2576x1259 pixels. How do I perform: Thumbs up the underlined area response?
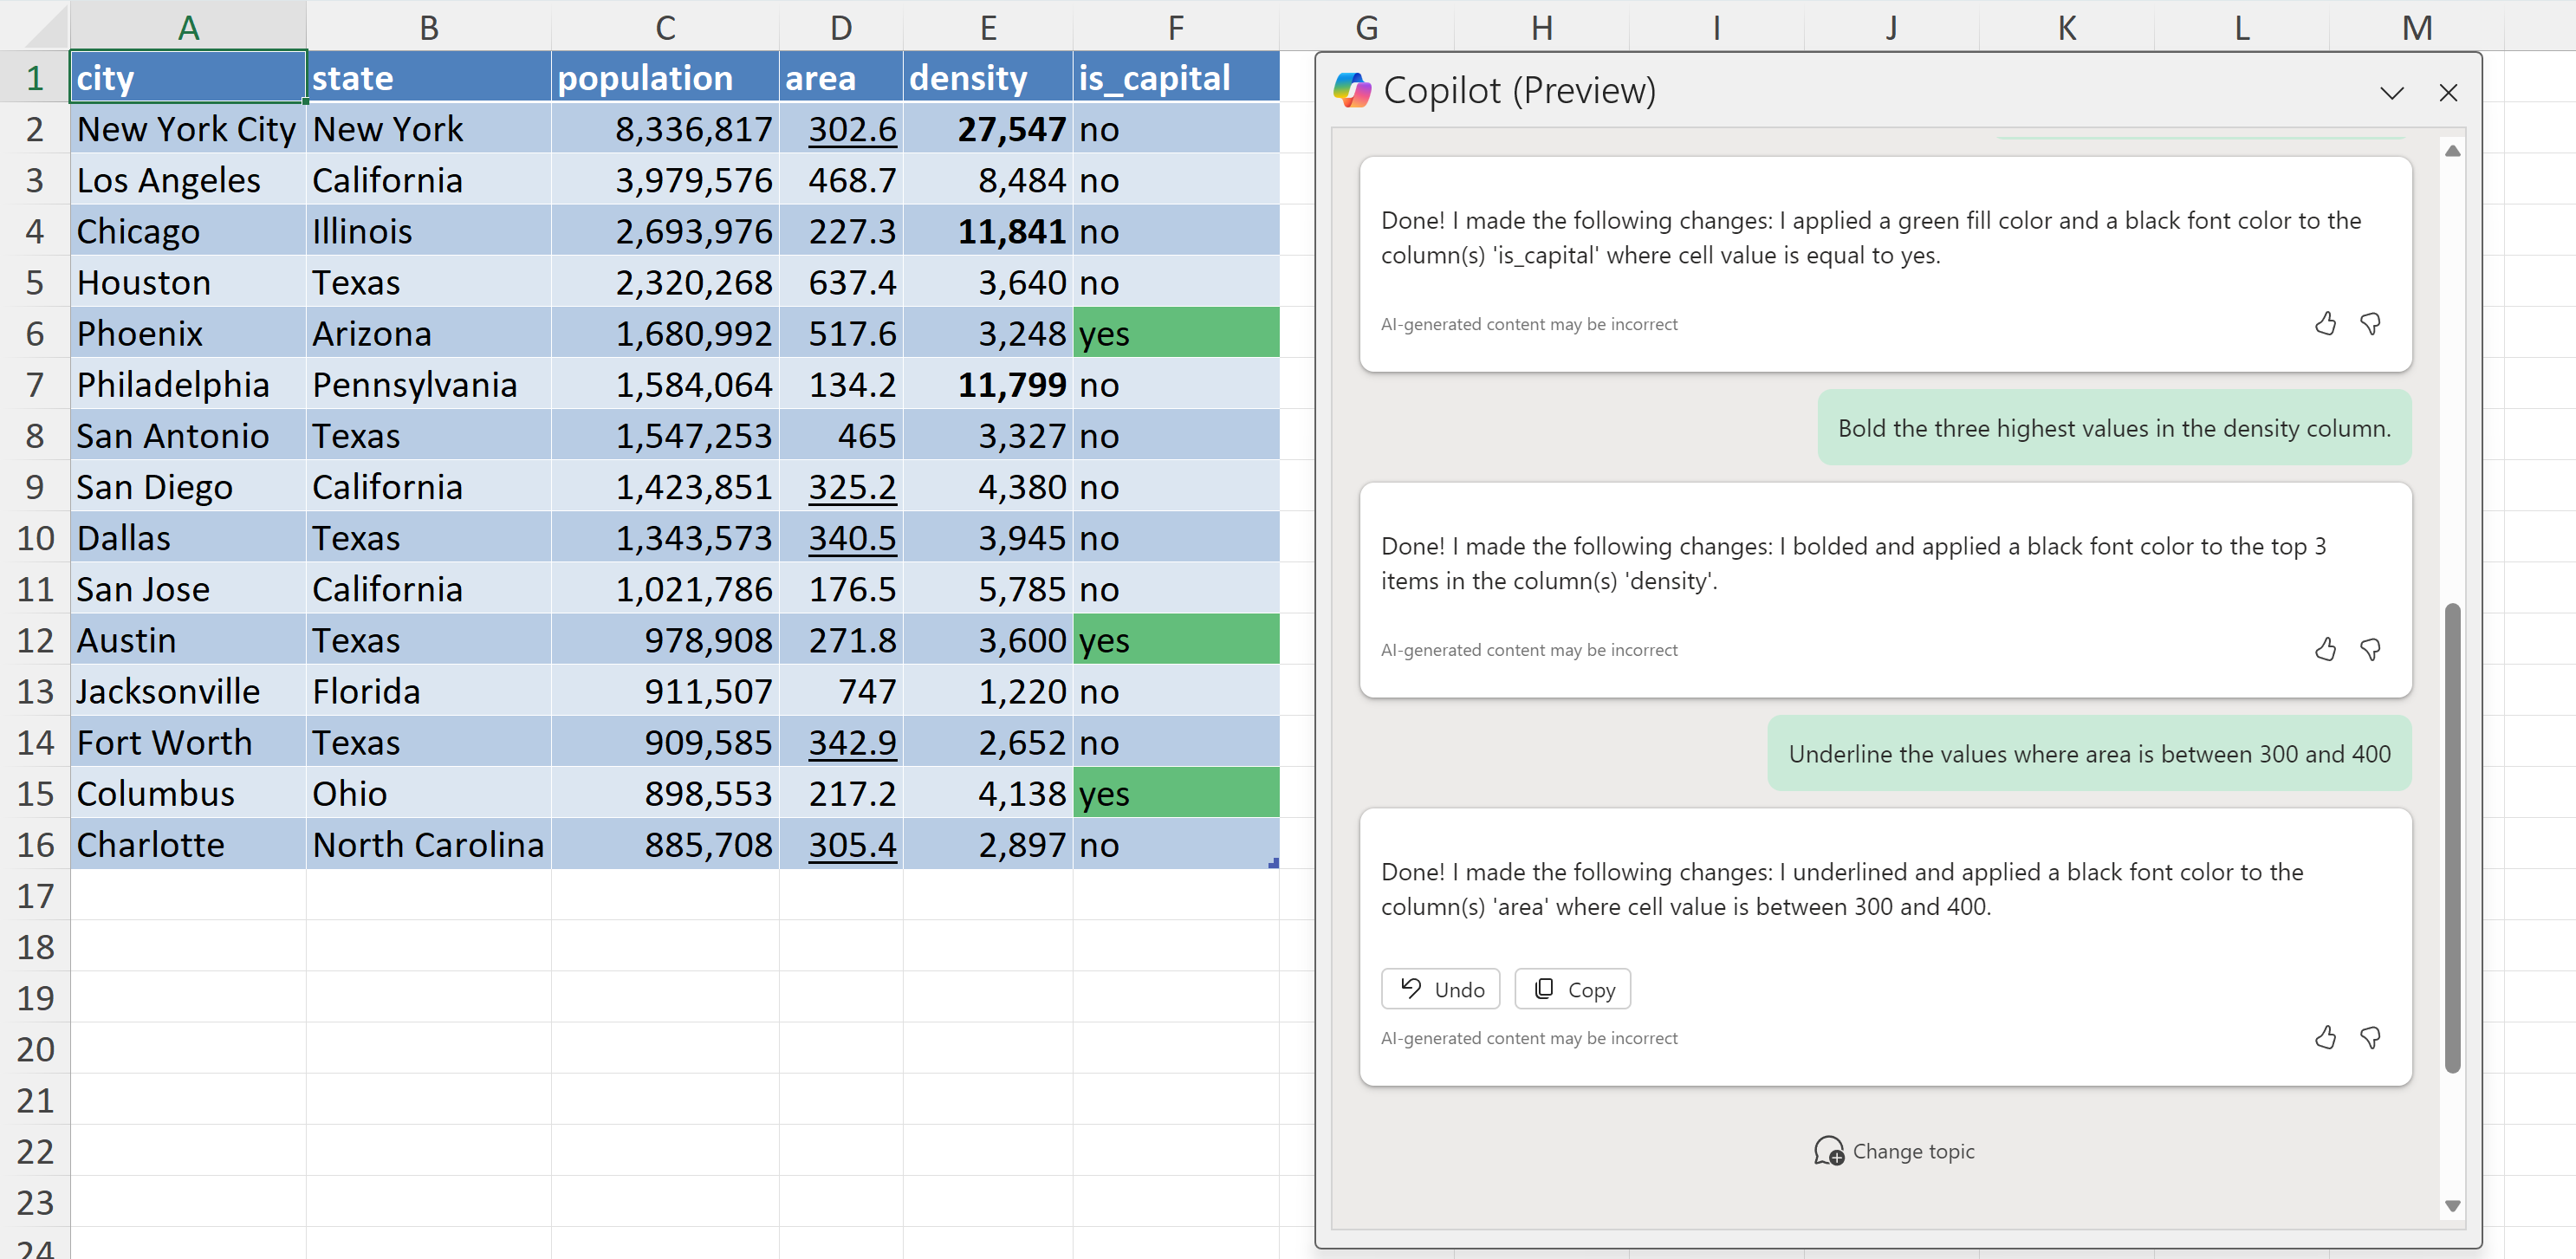(x=2325, y=1038)
